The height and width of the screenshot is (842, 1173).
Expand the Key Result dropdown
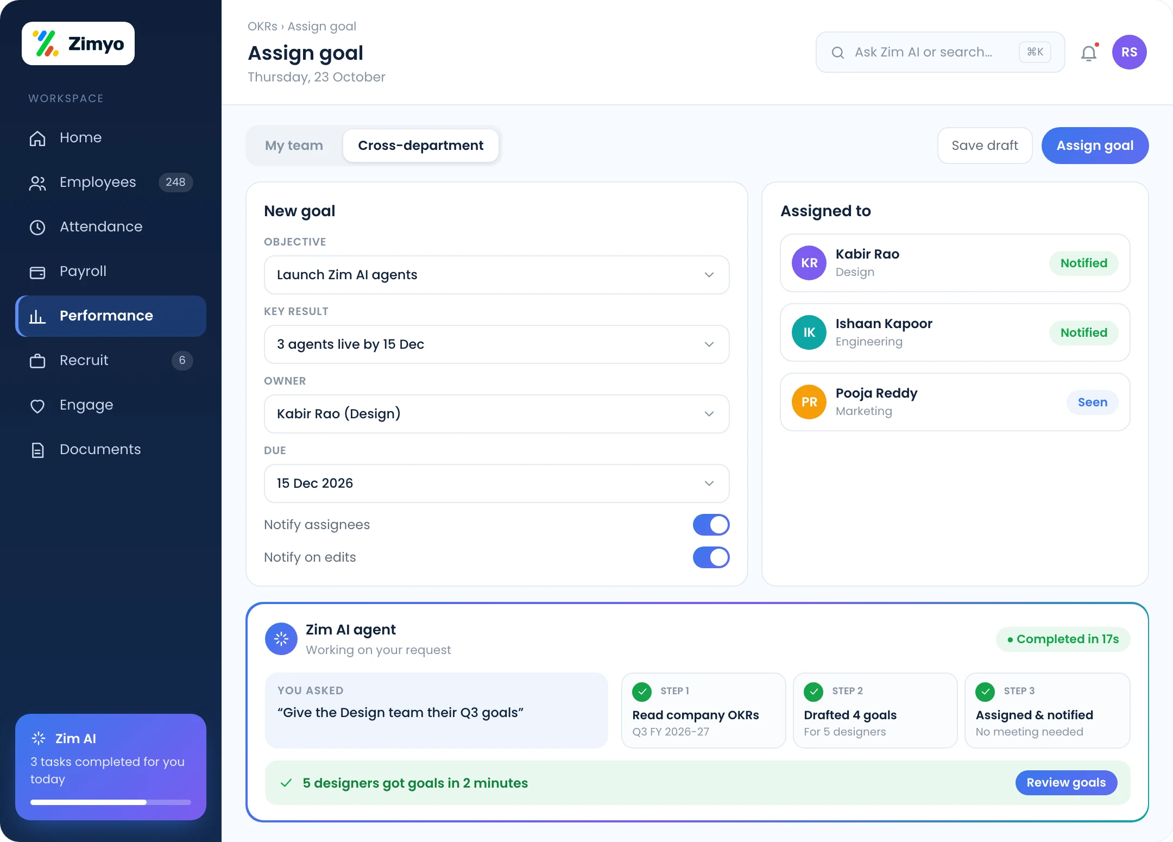coord(496,344)
